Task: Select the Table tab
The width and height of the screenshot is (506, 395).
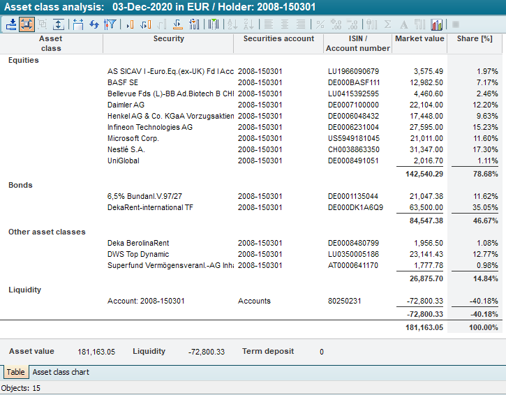Action: coord(16,372)
